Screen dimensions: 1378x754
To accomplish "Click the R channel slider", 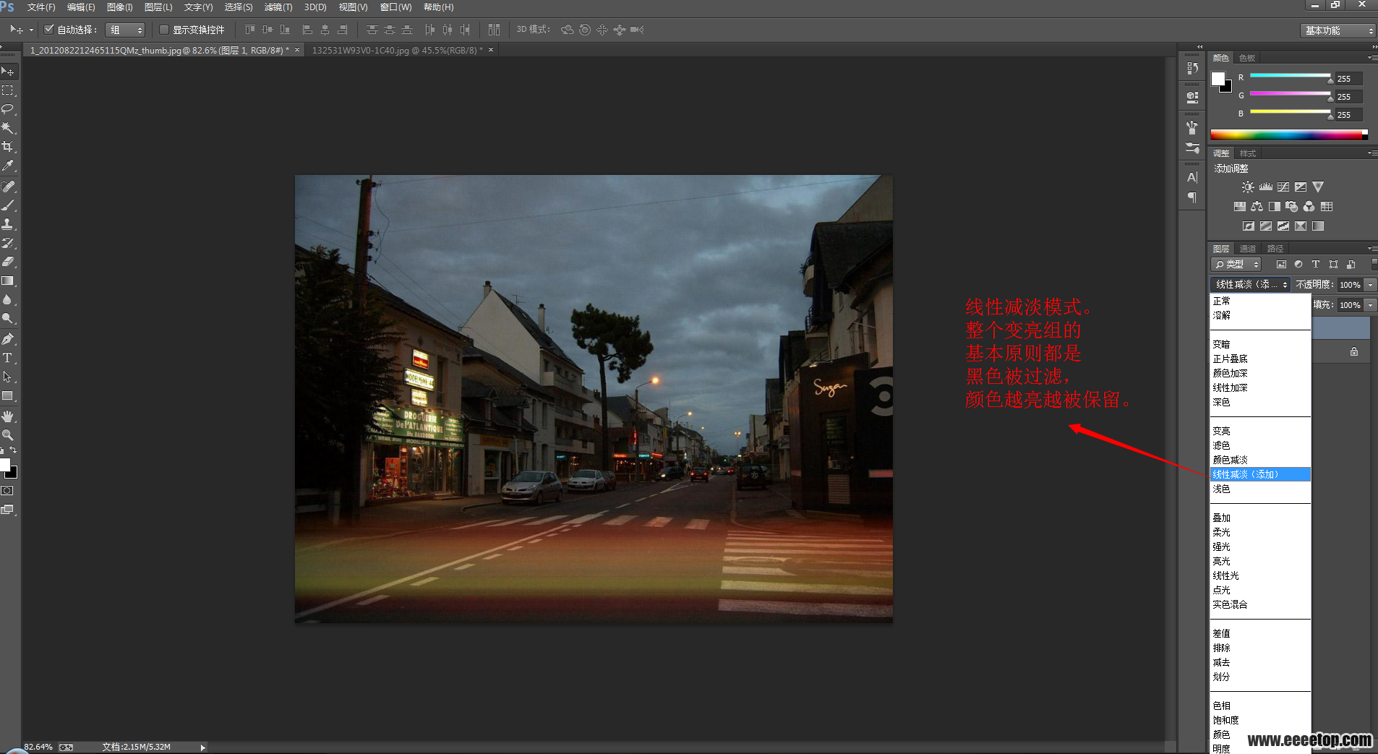I will (x=1291, y=76).
